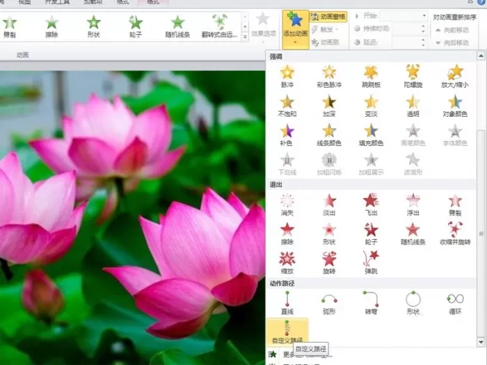Image resolution: width=487 pixels, height=365 pixels.
Task: Select the 劈裂 entrance animation in ribbon gallery
Action: click(10, 27)
